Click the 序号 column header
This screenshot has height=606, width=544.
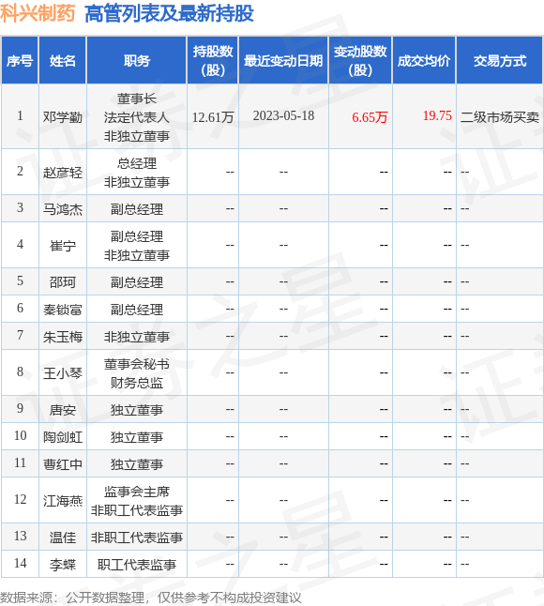(20, 61)
